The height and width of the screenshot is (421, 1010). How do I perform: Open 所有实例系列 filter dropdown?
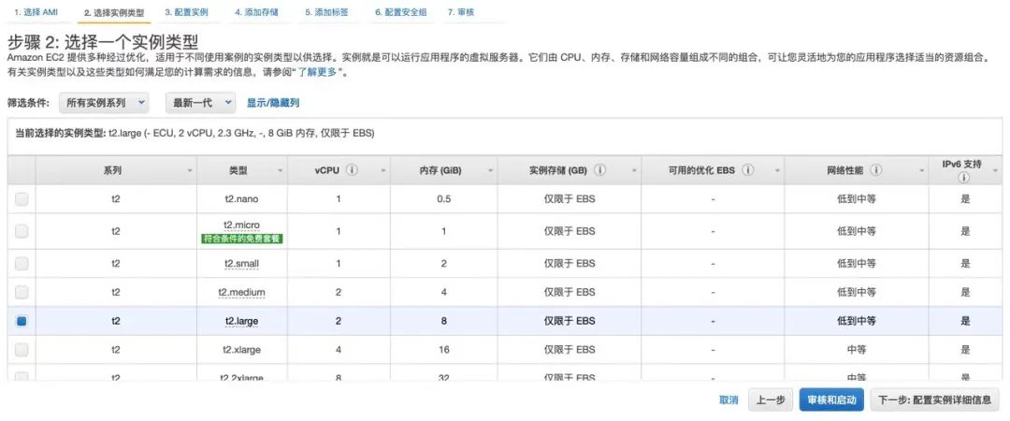coord(104,103)
